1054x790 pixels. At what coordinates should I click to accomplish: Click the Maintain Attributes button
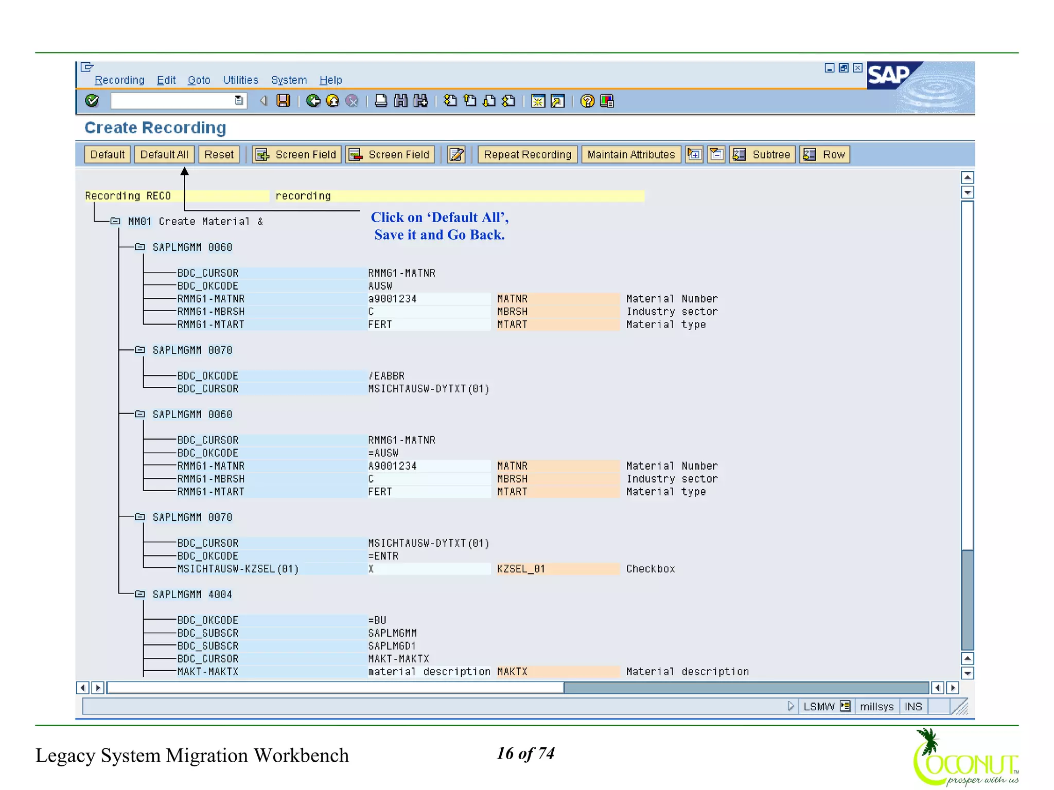tap(631, 154)
